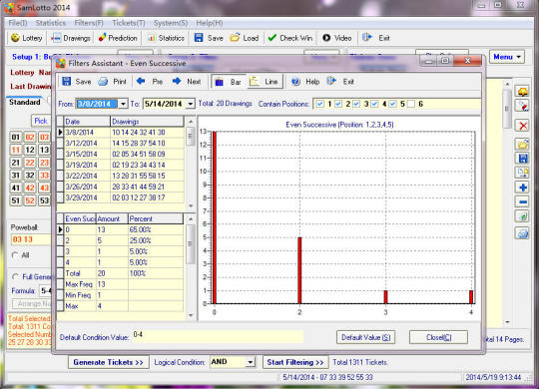Toggle Contain Positions checkbox 3
Screen dimensions: 539x389
pyautogui.click(x=356, y=104)
